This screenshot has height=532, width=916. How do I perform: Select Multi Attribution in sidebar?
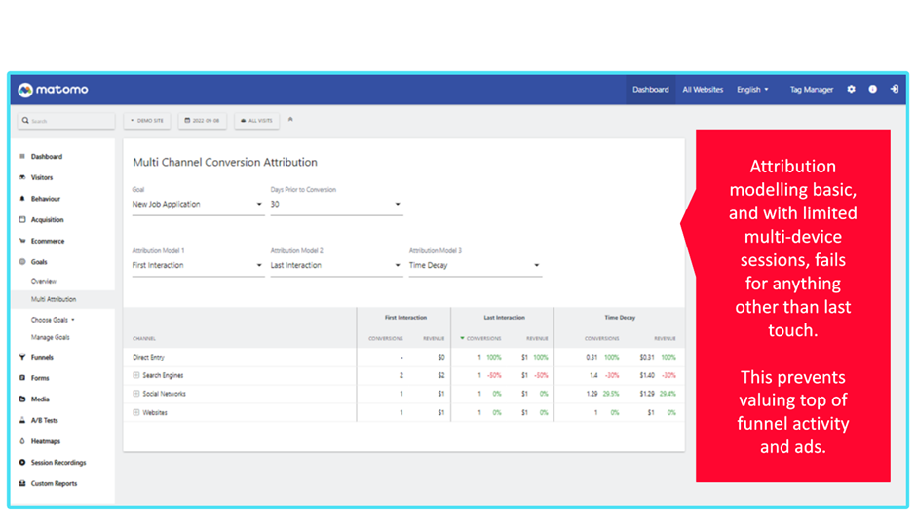54,299
